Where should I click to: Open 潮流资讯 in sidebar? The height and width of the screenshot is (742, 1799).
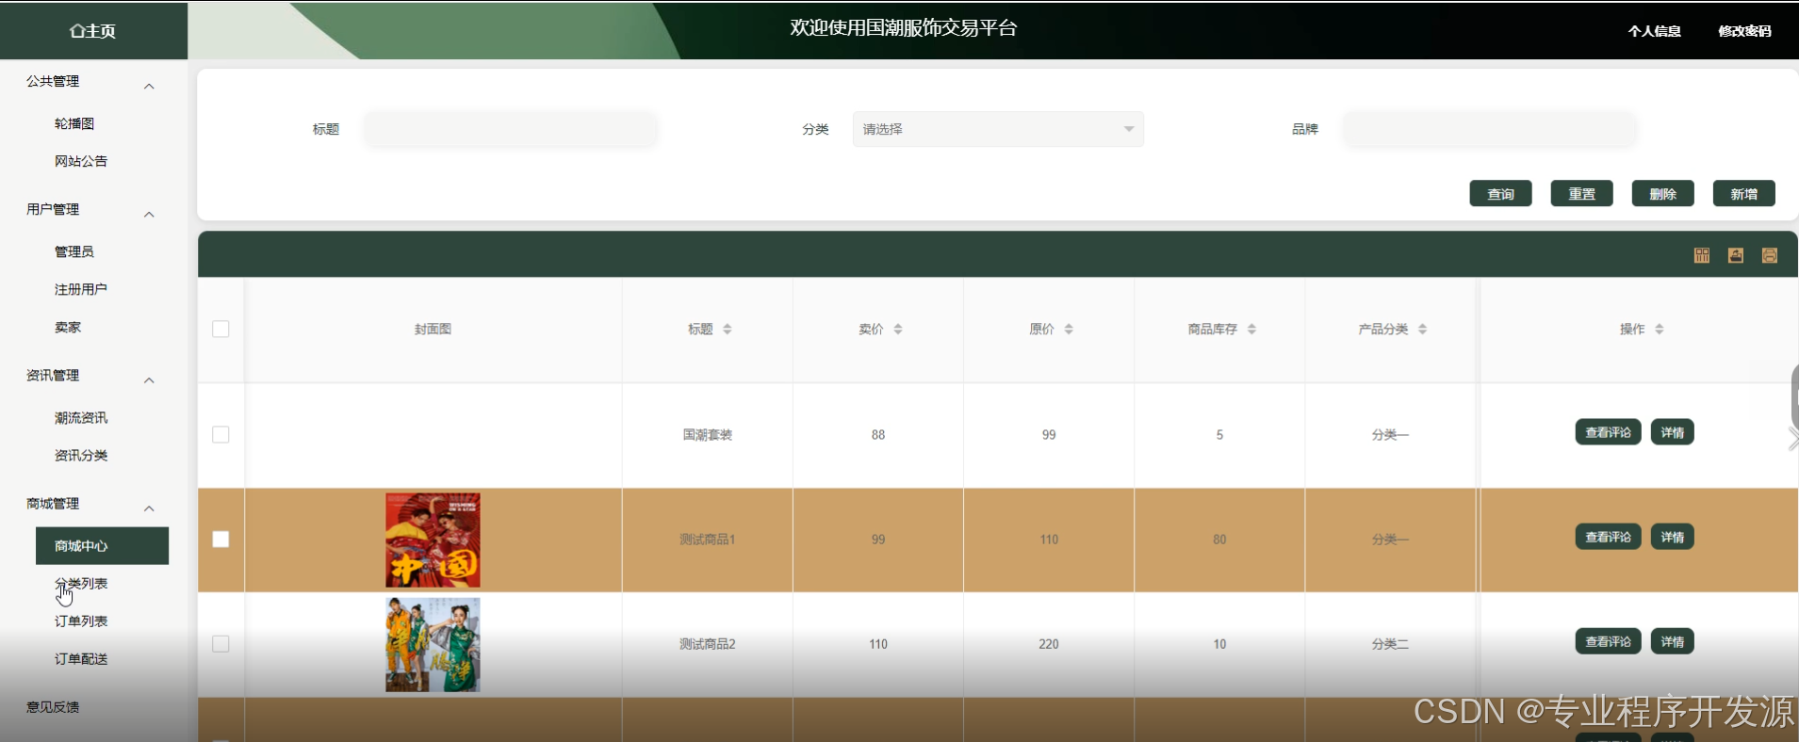tap(81, 417)
